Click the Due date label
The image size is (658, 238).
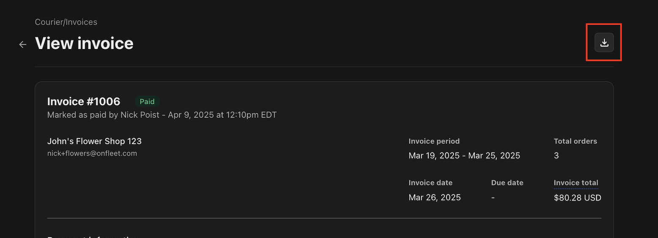point(507,183)
